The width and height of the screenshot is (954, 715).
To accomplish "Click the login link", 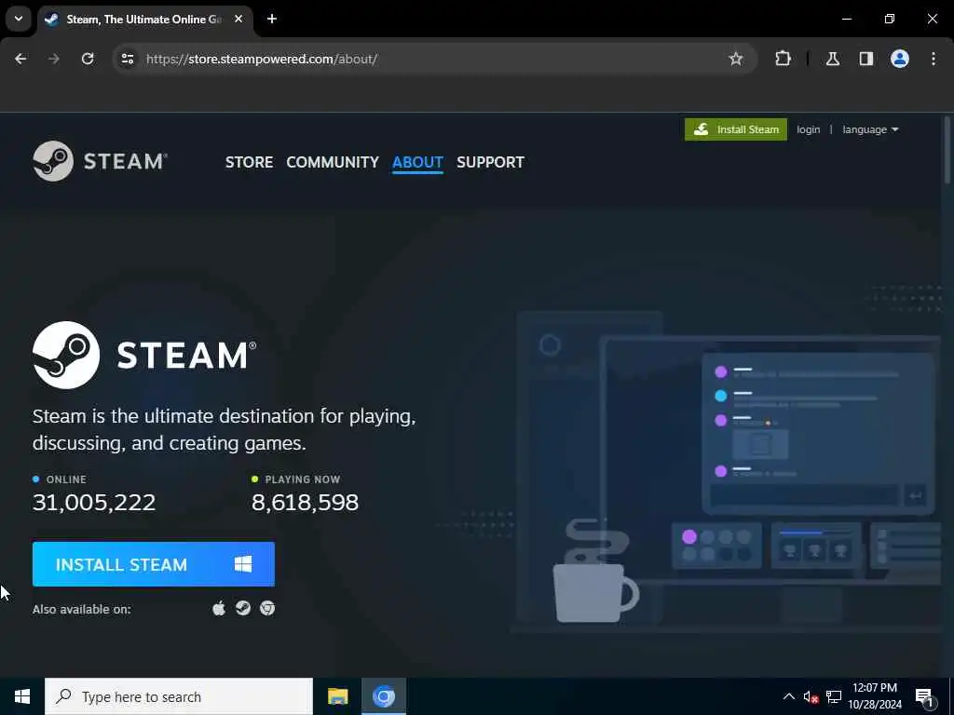I will (808, 129).
